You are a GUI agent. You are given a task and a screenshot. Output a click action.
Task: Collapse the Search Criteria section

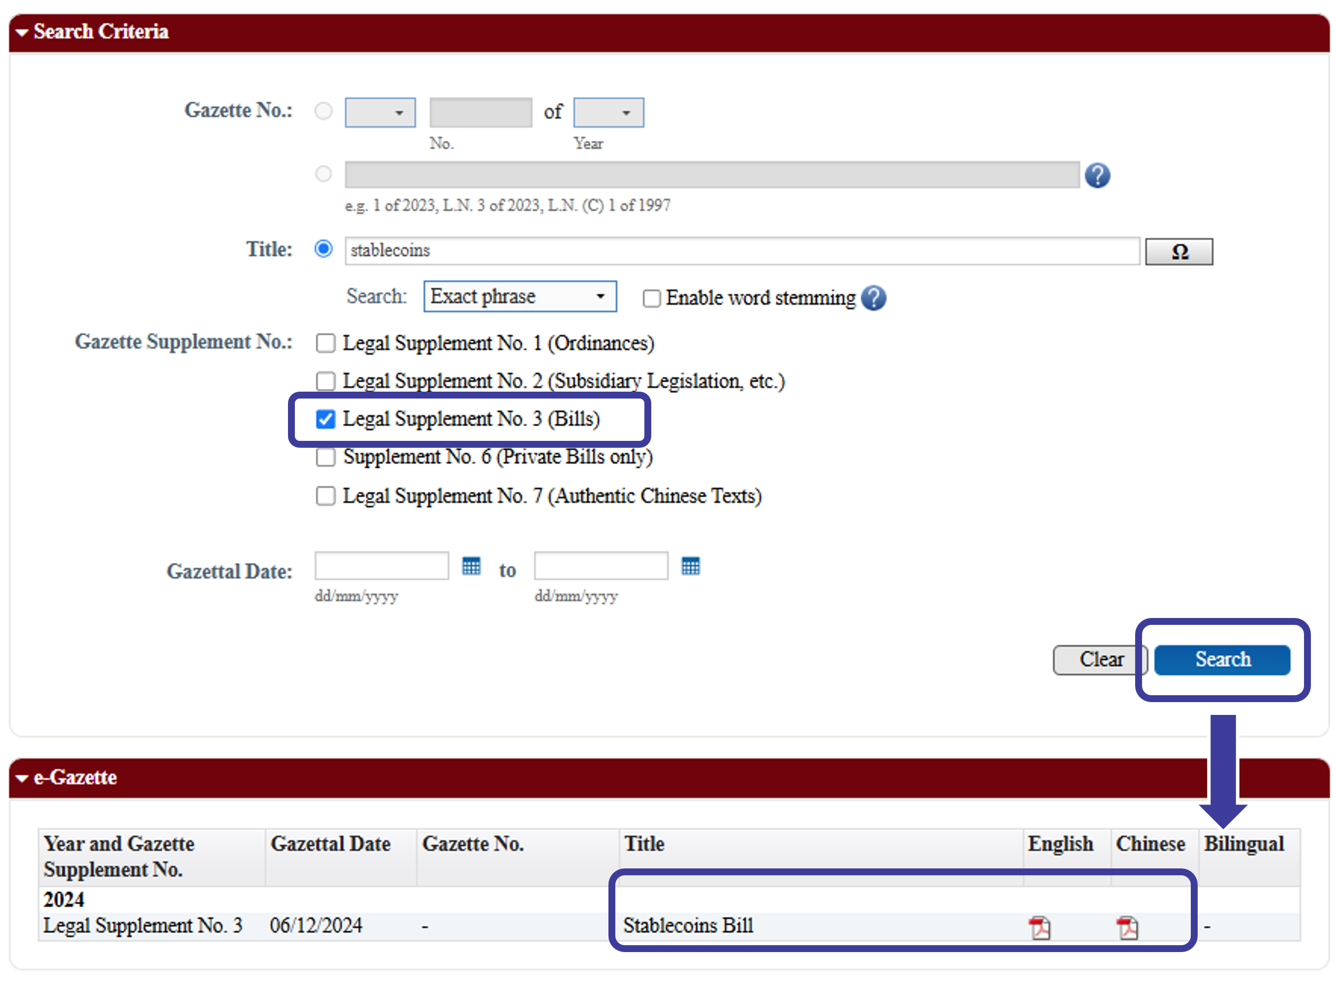click(x=23, y=32)
